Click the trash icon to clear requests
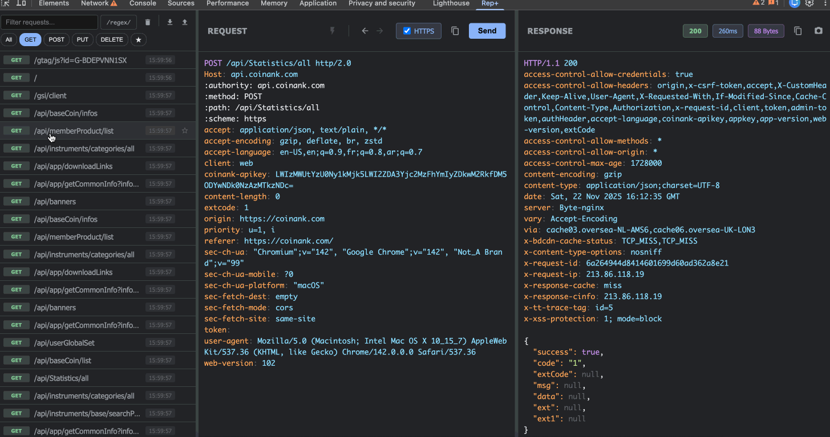Viewport: 830px width, 437px height. click(148, 22)
